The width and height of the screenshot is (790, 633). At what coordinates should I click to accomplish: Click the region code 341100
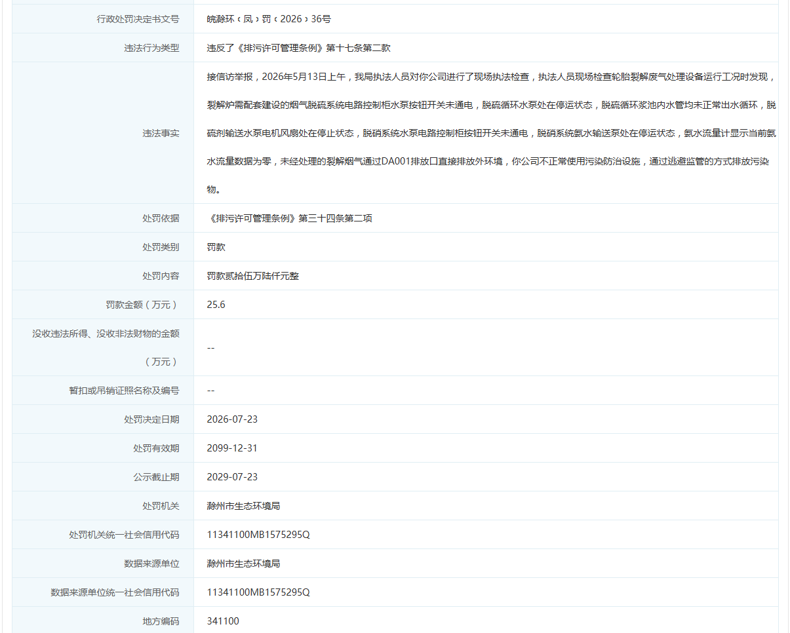point(223,621)
